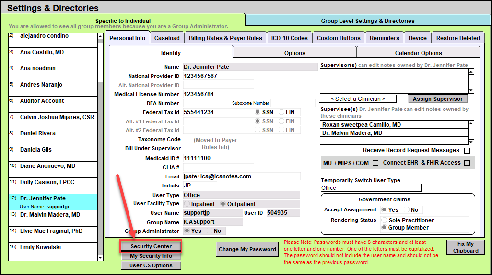Image resolution: width=492 pixels, height=275 pixels.
Task: Click Change My Password button
Action: point(247,249)
